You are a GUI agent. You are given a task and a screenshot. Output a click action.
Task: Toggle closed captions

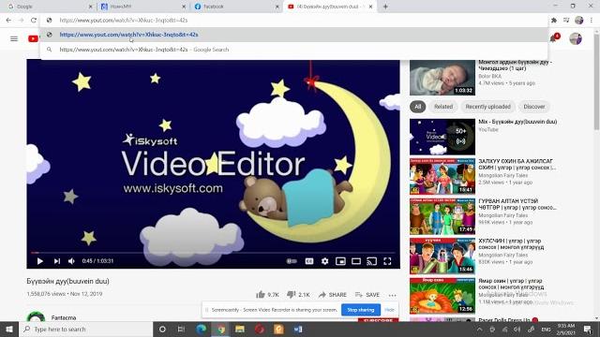click(x=309, y=261)
